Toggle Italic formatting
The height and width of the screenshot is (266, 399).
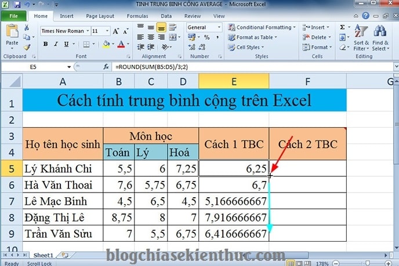[x=56, y=44]
